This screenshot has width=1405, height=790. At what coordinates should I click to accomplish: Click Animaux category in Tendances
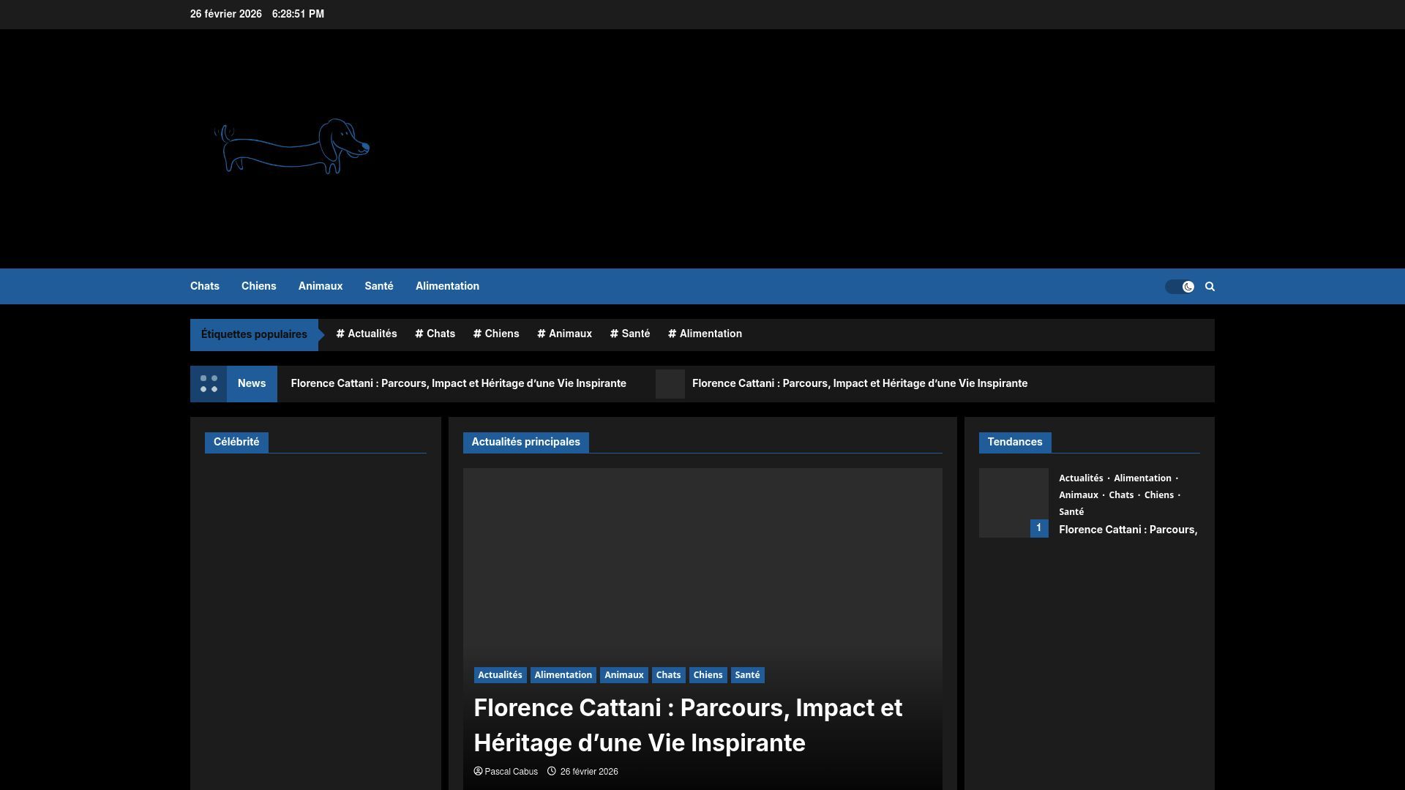point(1079,495)
